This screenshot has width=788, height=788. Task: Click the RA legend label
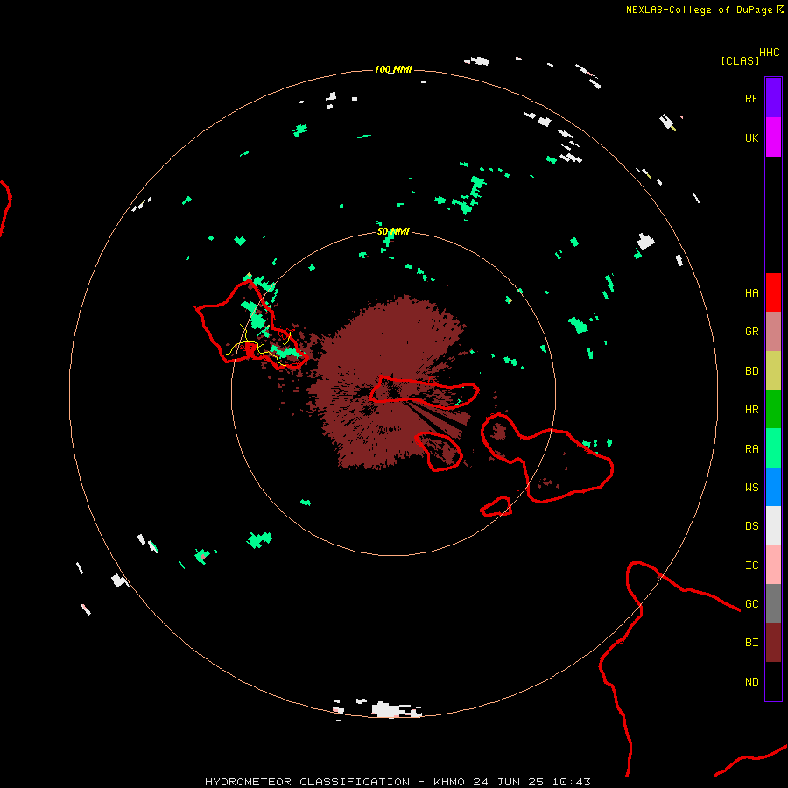pyautogui.click(x=751, y=449)
